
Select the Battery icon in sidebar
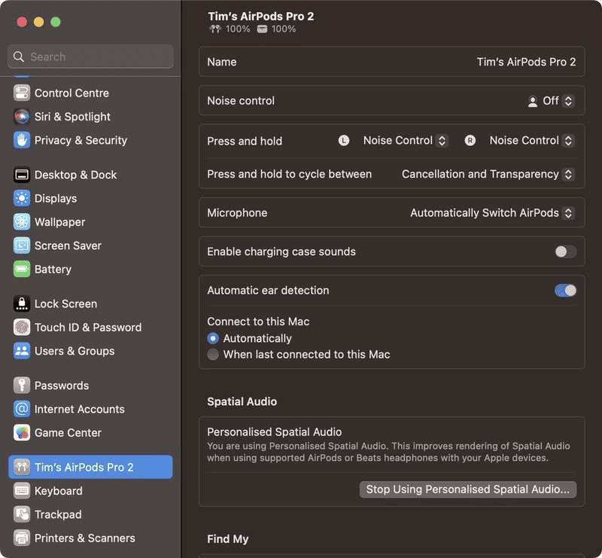pyautogui.click(x=22, y=269)
